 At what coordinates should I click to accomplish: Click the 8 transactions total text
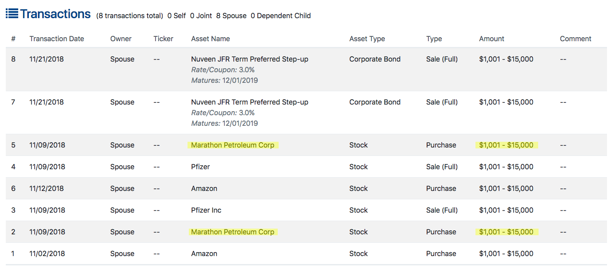click(130, 16)
